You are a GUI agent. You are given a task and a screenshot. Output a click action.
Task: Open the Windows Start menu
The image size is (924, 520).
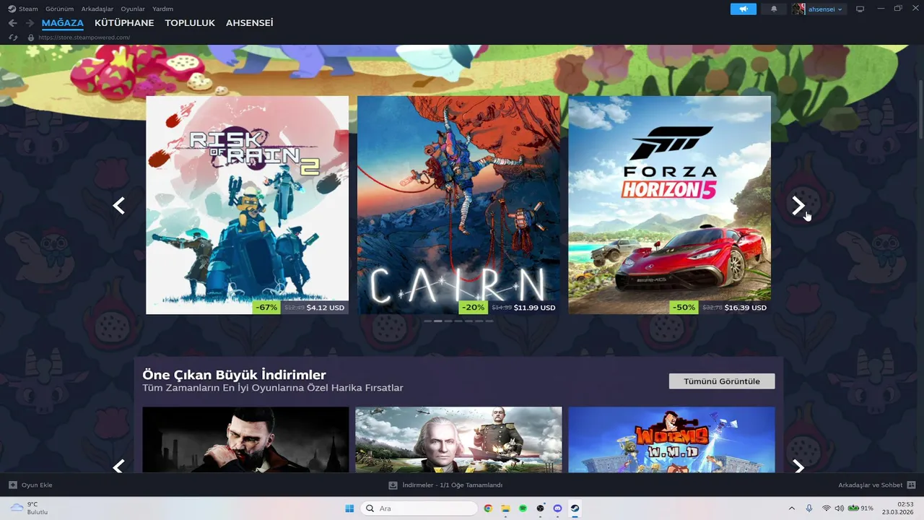point(349,508)
